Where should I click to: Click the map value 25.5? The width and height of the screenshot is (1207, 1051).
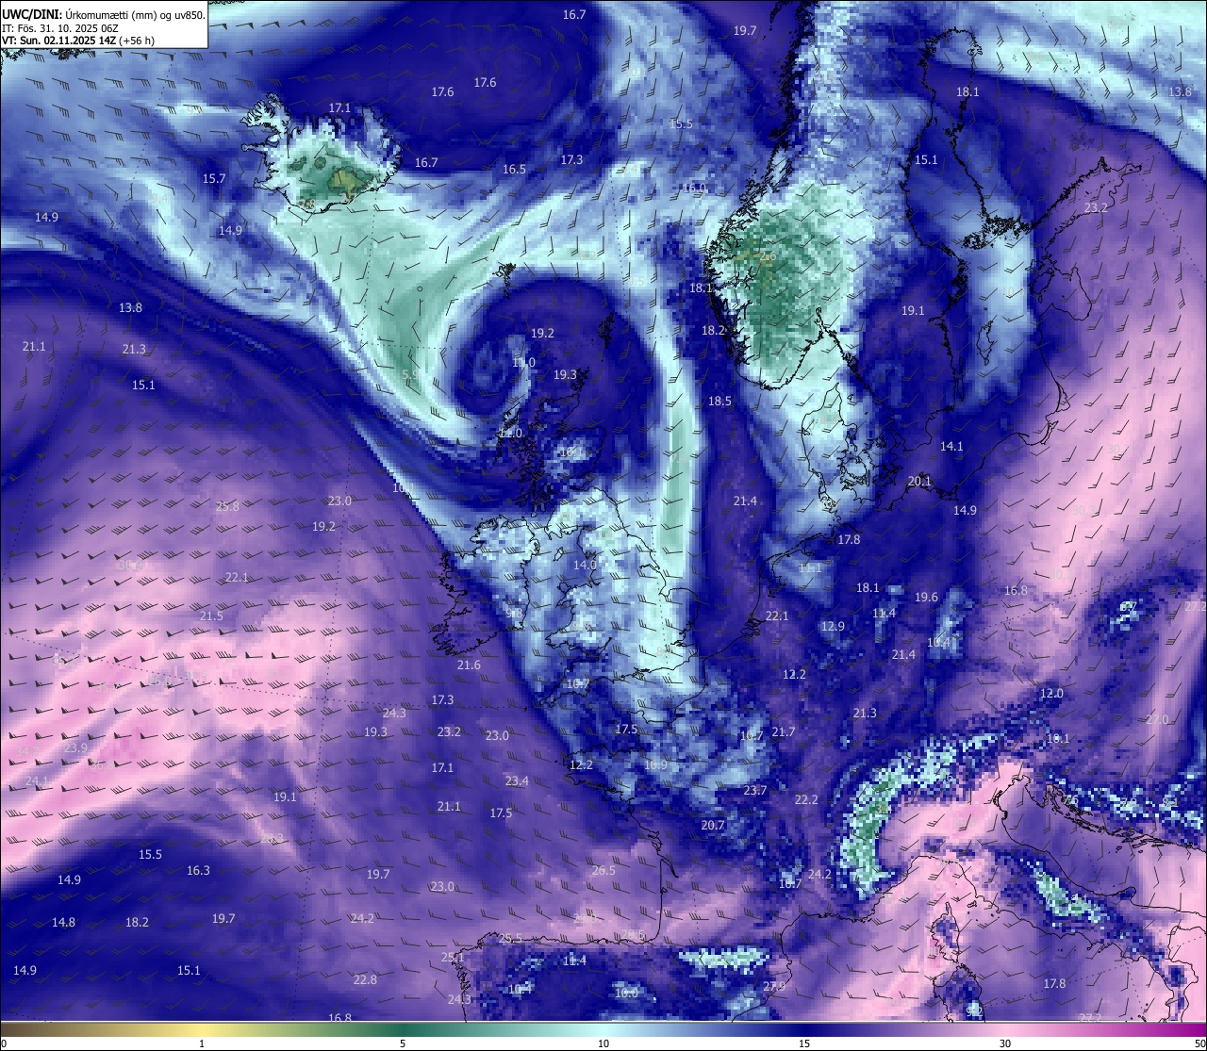click(x=510, y=939)
